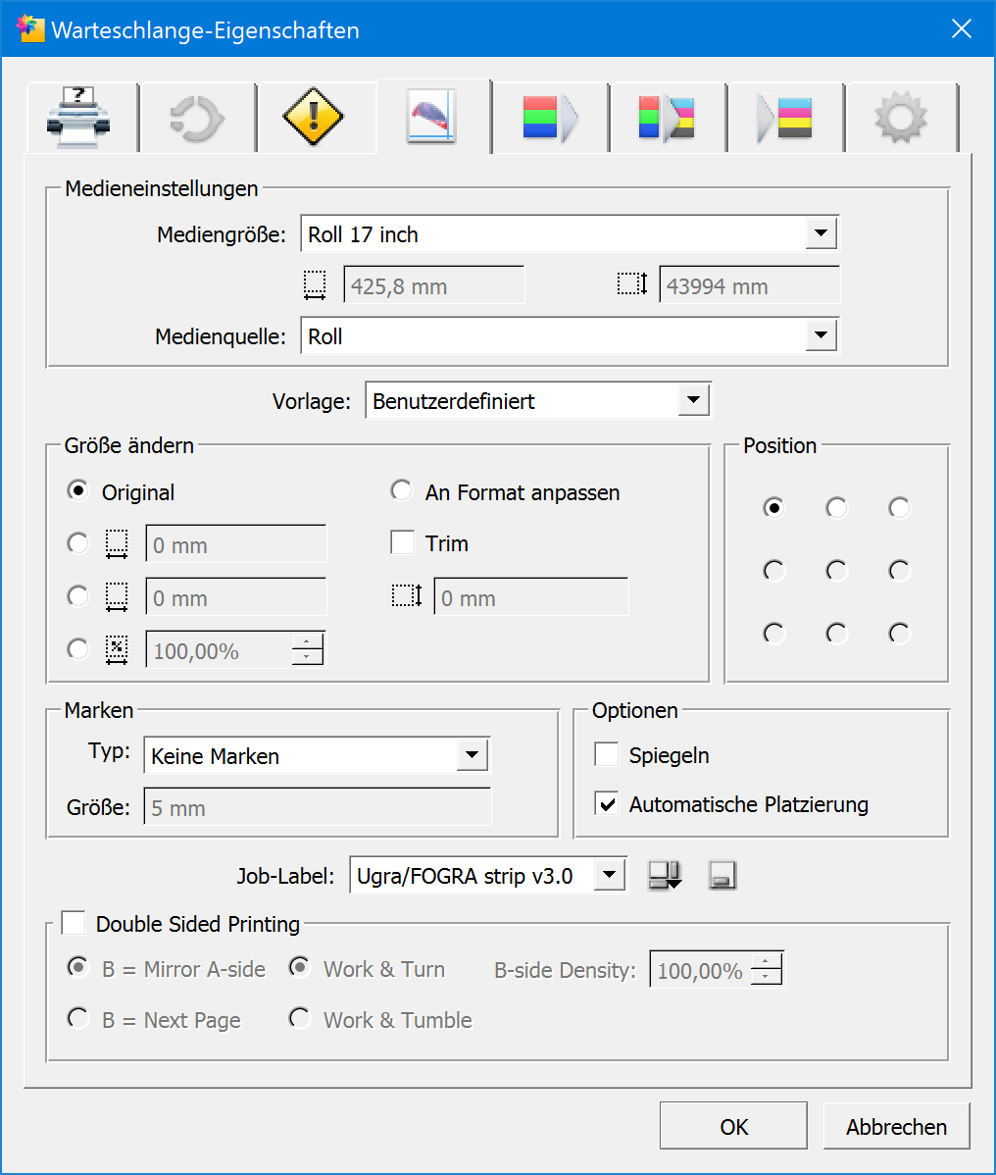Viewport: 996px width, 1175px height.
Task: Open the circular refresh arrows tab
Action: coord(196,118)
